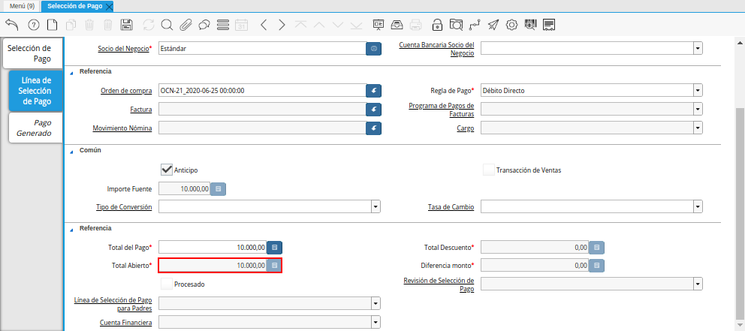Go to next record with right chevron
Image resolution: width=745 pixels, height=331 pixels.
[x=282, y=25]
